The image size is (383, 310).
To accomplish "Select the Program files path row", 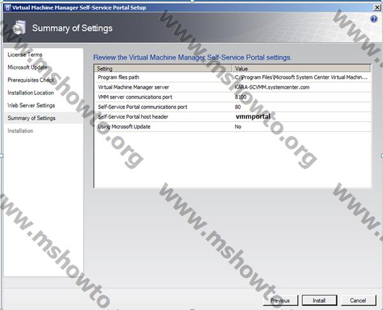I will [232, 77].
